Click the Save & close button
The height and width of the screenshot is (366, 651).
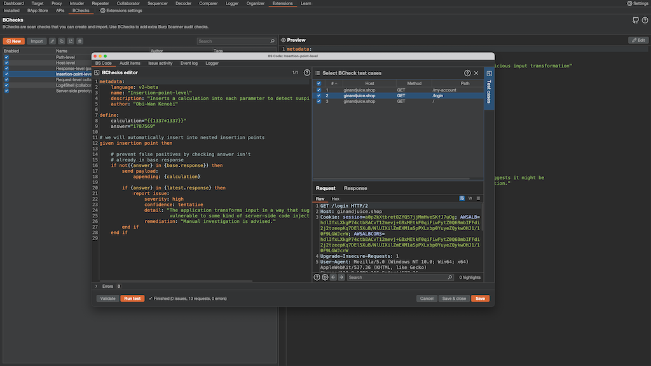[454, 299]
